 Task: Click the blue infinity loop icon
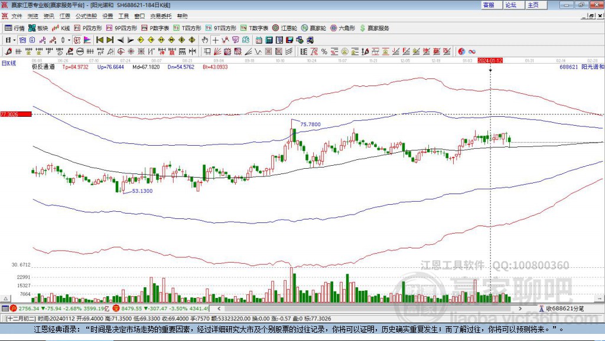point(472,52)
